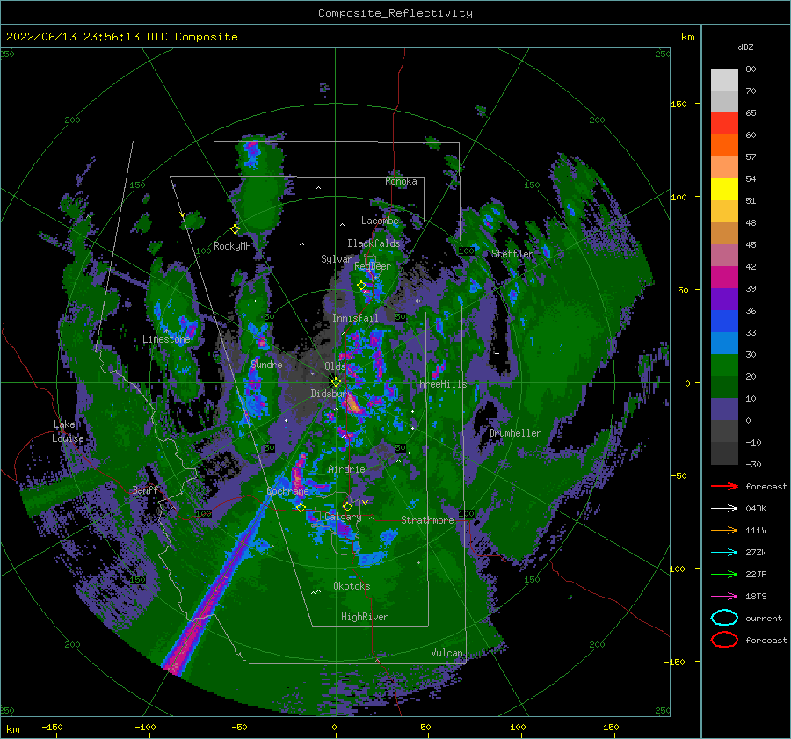The width and height of the screenshot is (791, 739).
Task: Click the red forecast ellipse icon
Action: click(724, 640)
